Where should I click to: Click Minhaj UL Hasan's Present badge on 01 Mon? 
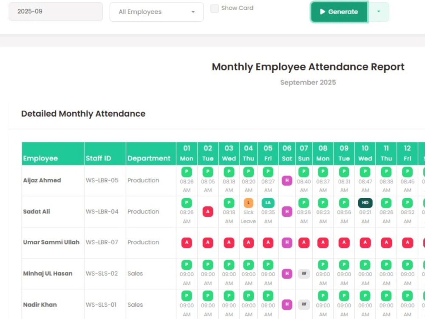pos(187,265)
